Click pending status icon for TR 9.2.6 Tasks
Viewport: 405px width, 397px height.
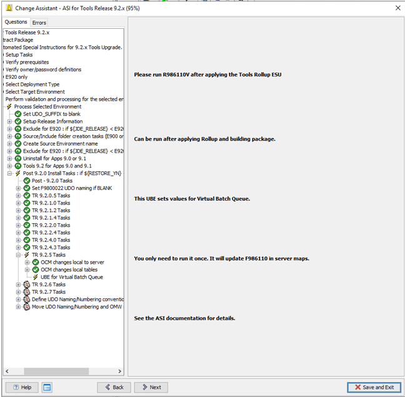pos(27,284)
